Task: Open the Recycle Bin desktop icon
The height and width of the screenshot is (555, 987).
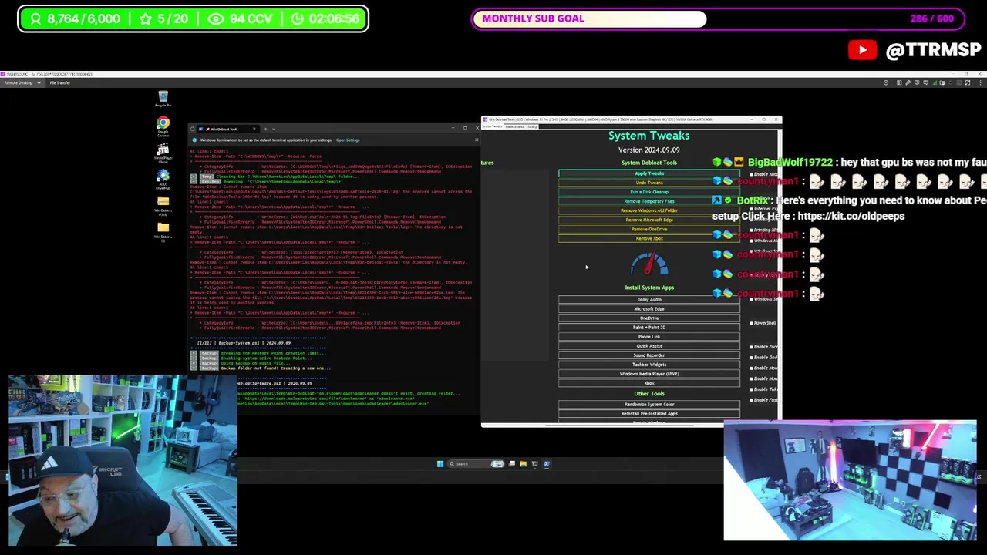Action: 163,99
